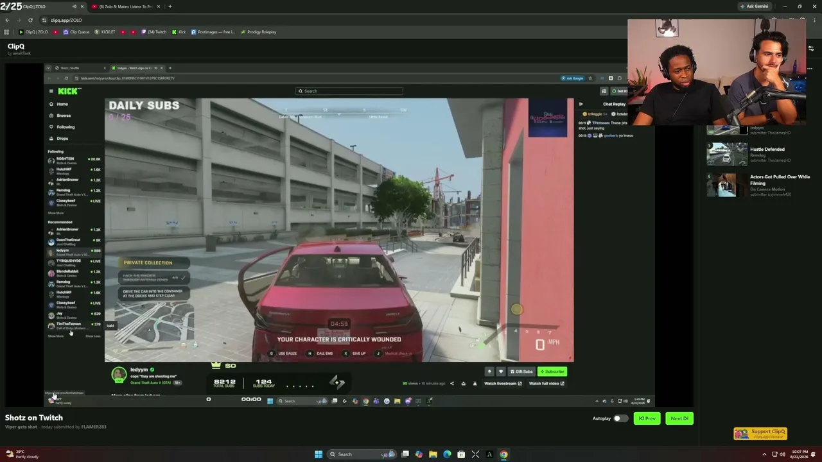Open Watch livestream link
Viewport: 822px width, 462px height.
(503, 384)
